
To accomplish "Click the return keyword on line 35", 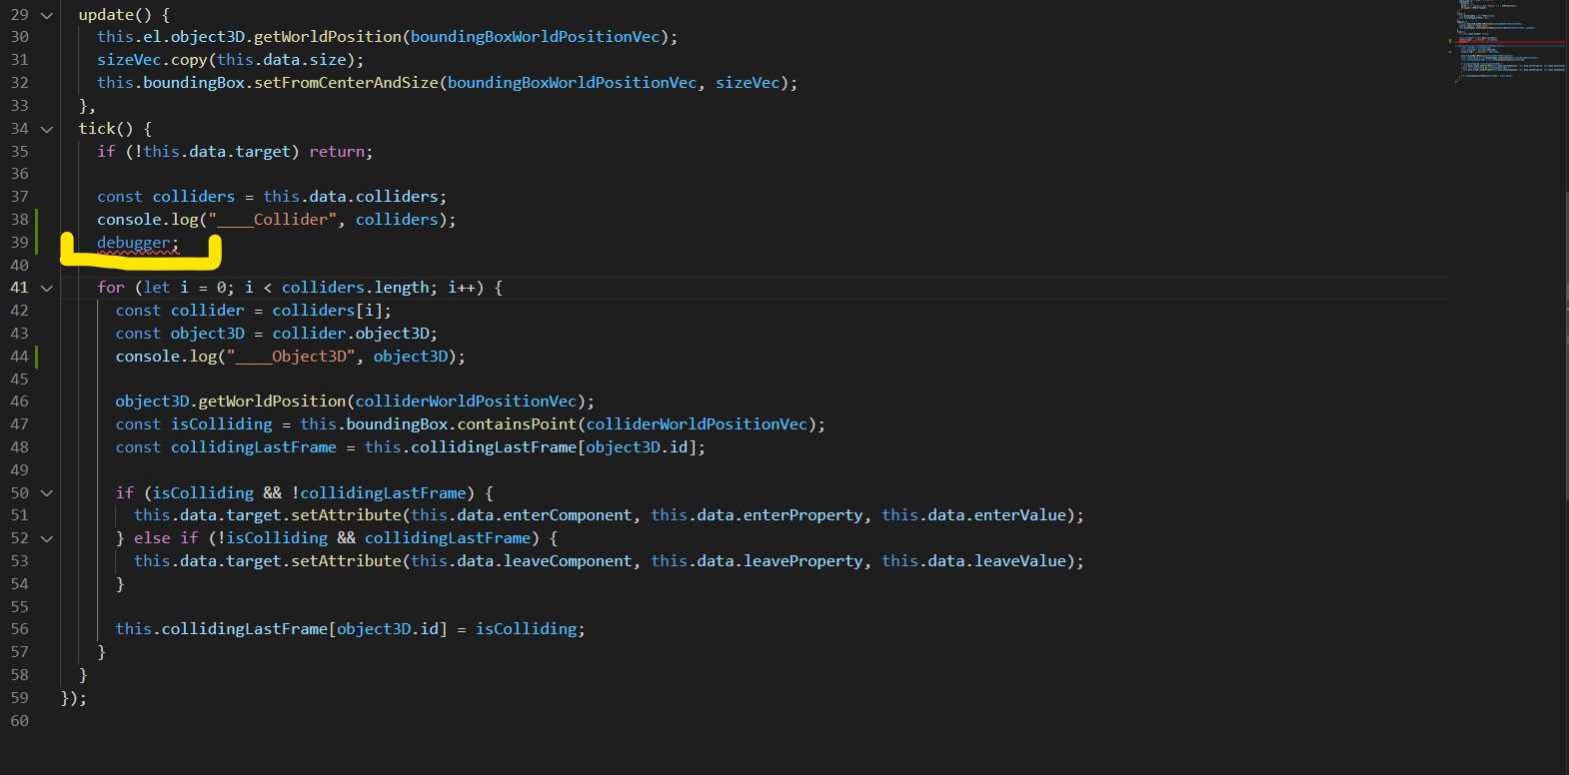I will pyautogui.click(x=337, y=152).
